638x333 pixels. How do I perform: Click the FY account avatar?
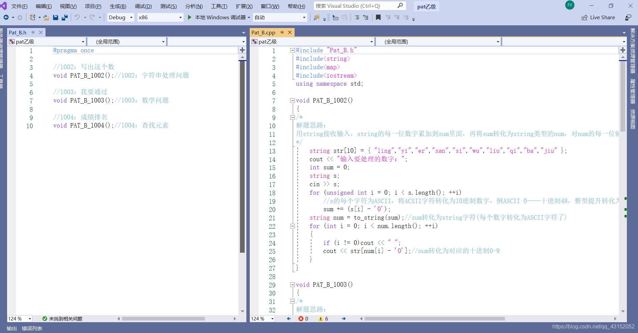(x=570, y=5)
